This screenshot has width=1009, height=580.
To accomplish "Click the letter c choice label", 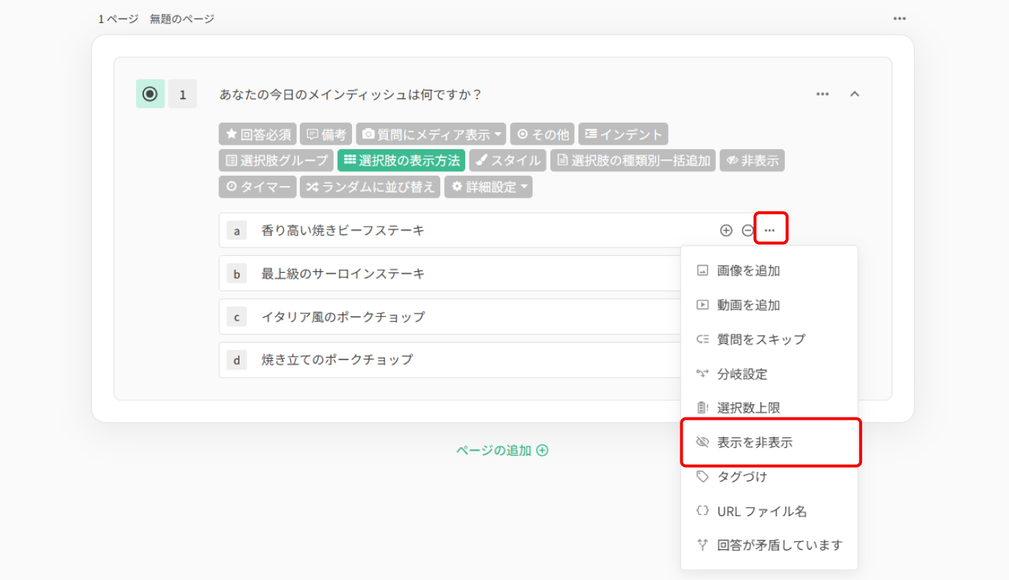I will (237, 317).
